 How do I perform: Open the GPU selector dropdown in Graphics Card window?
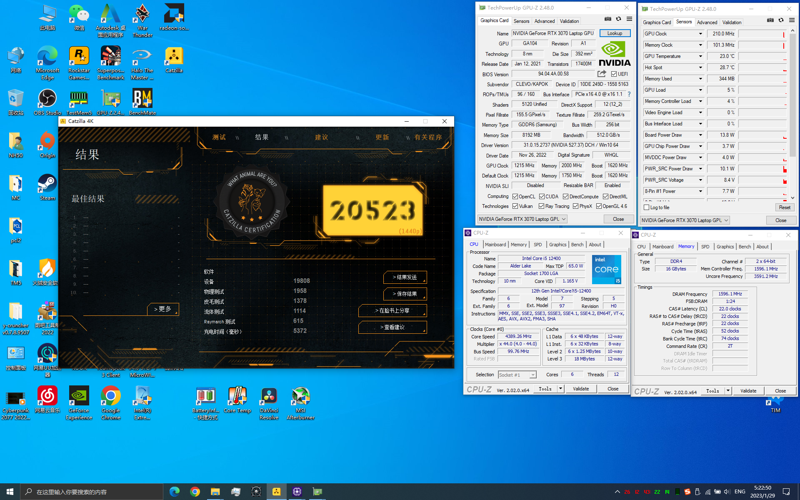click(x=522, y=219)
